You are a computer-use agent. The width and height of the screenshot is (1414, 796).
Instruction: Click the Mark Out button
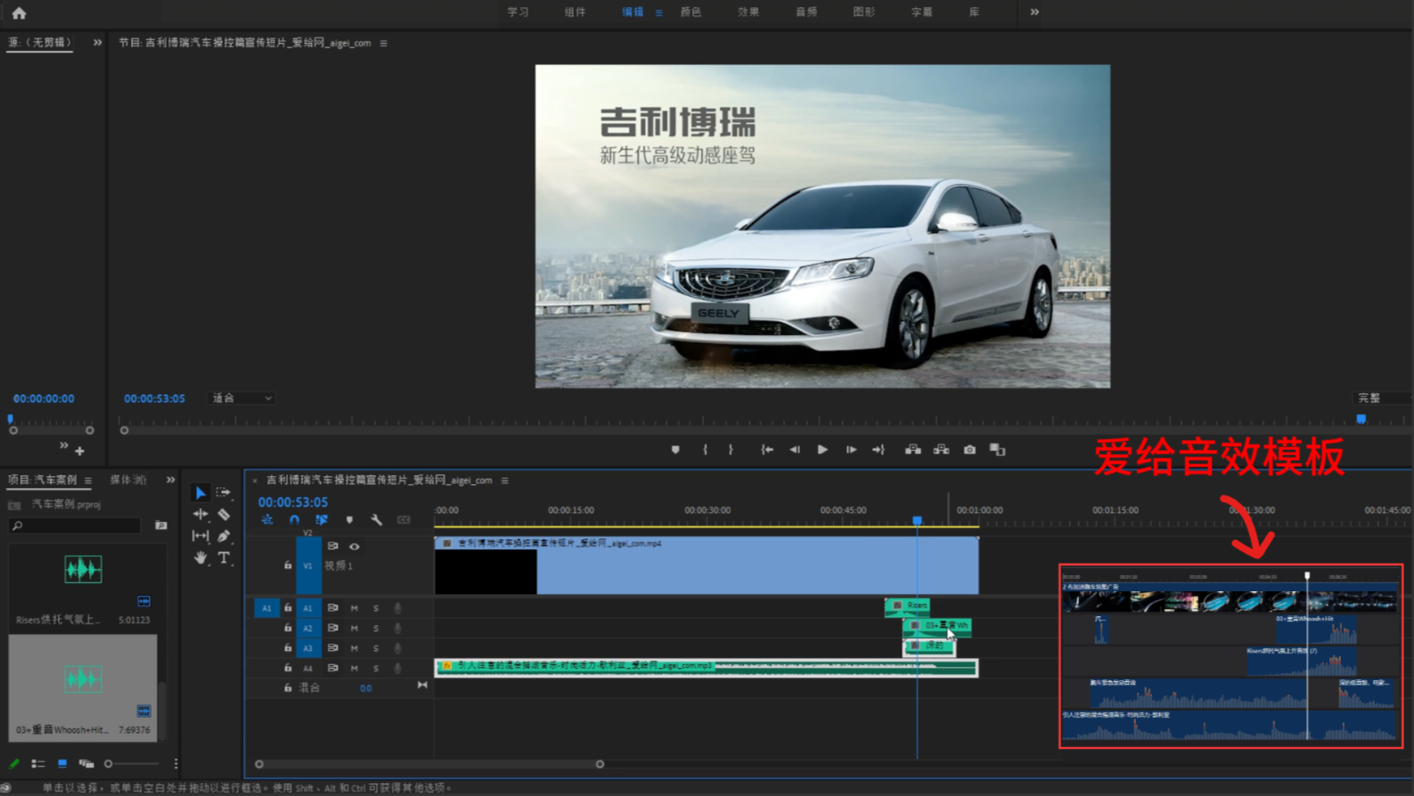[731, 450]
